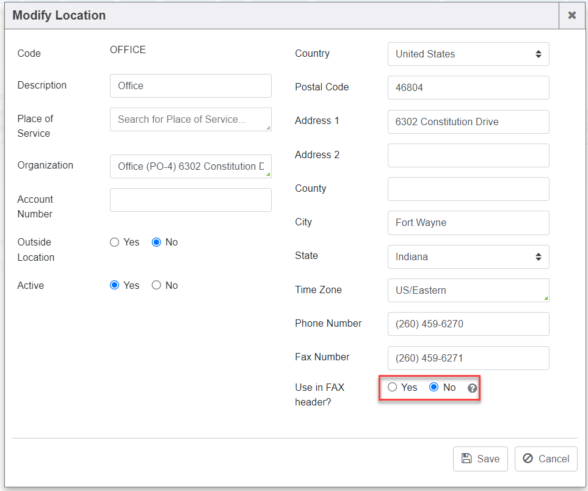
Task: Open the Organization selector
Action: tap(191, 166)
